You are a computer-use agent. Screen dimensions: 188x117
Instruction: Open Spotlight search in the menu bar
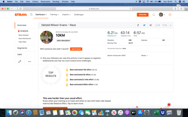point(176,1)
